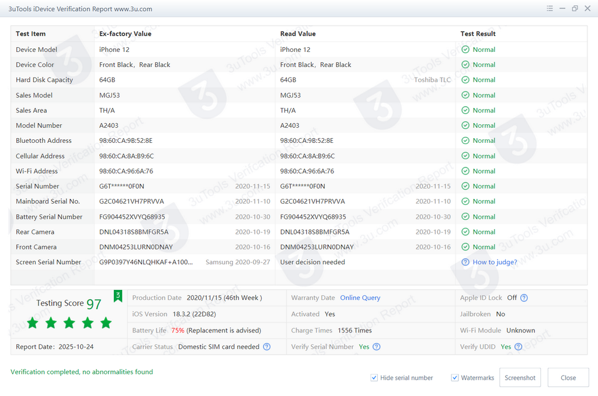The image size is (598, 396).
Task: Restore down the report window
Action: coord(575,8)
